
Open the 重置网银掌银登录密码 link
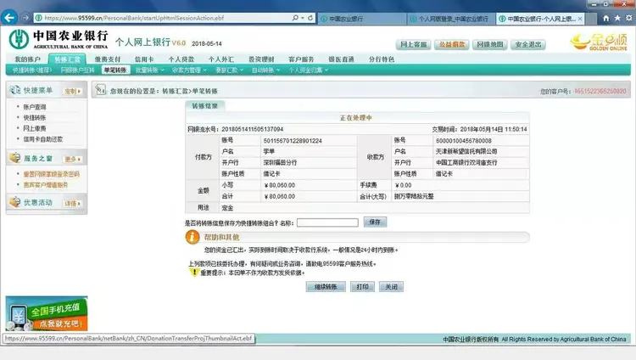point(51,174)
